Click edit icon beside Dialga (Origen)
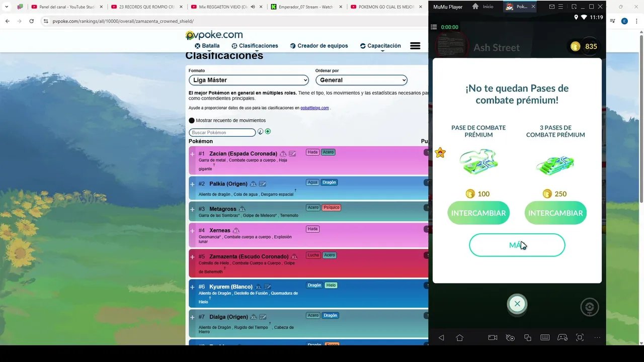This screenshot has width=644, height=362. pos(262,317)
